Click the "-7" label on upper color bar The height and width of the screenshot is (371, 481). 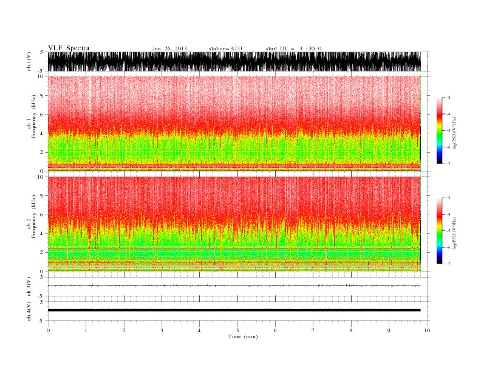(x=448, y=164)
